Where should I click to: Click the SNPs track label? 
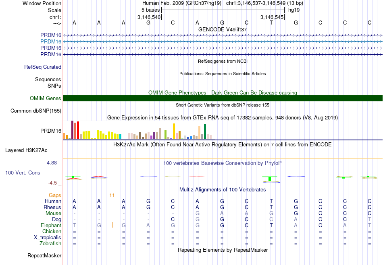[x=54, y=86]
